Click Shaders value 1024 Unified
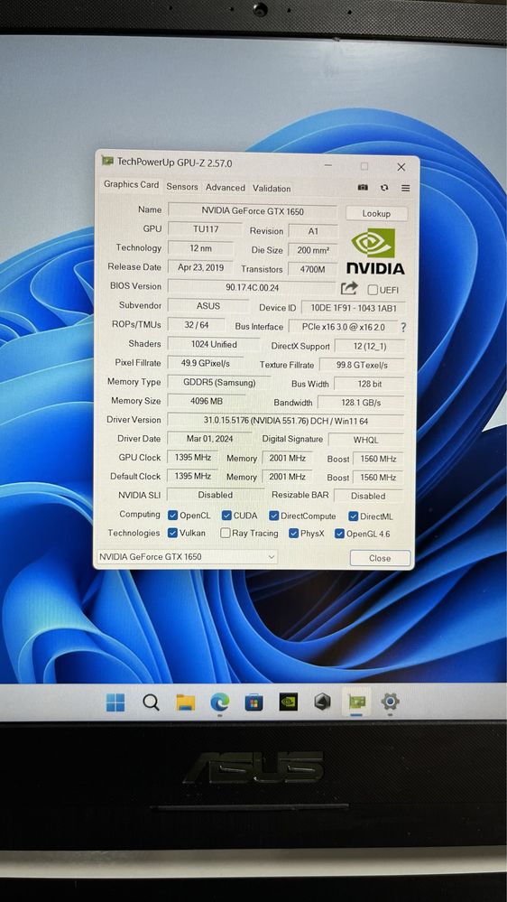The width and height of the screenshot is (507, 902). coord(214,344)
